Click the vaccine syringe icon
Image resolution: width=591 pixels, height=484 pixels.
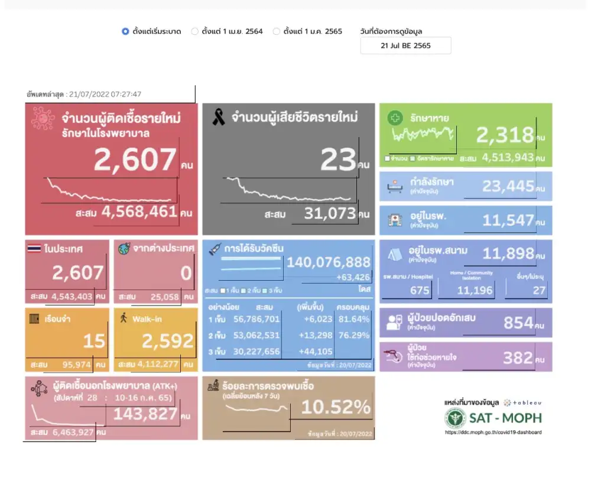[x=215, y=249]
